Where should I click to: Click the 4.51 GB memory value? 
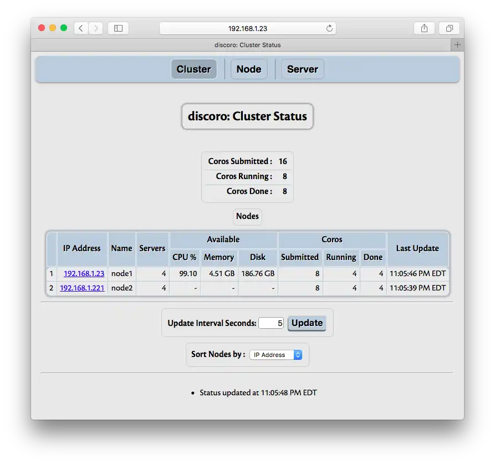click(222, 274)
